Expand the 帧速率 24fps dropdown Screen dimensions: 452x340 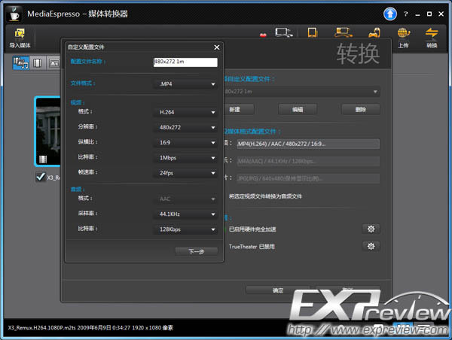[187, 172]
